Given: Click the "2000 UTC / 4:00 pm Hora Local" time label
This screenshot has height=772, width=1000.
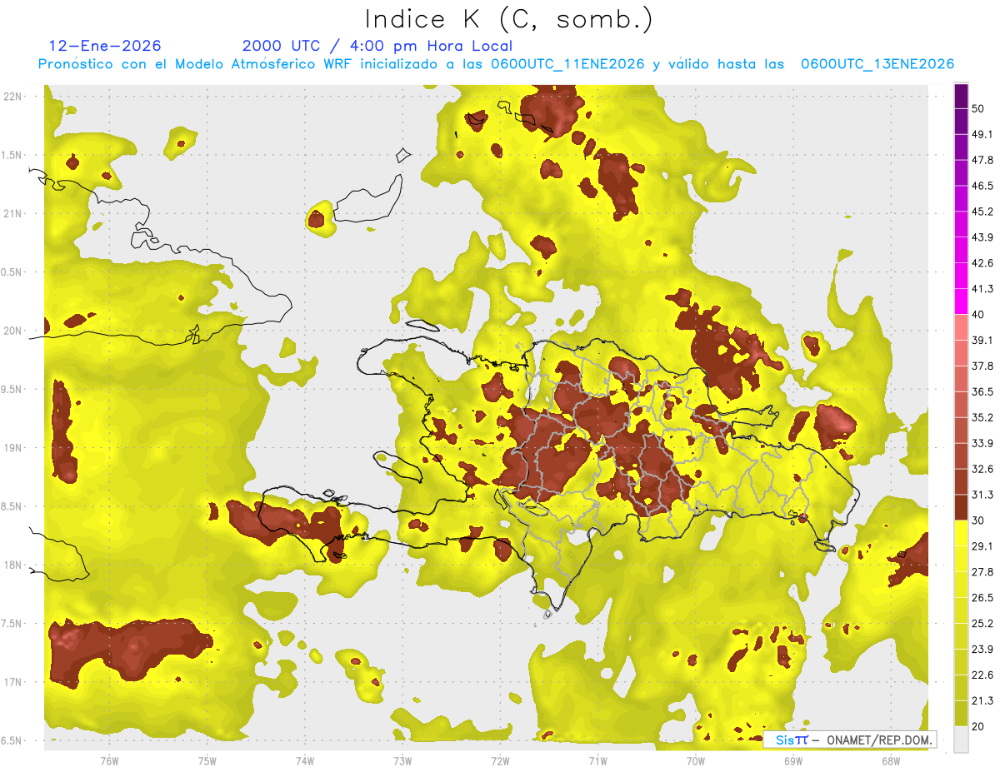Looking at the screenshot, I should [377, 46].
